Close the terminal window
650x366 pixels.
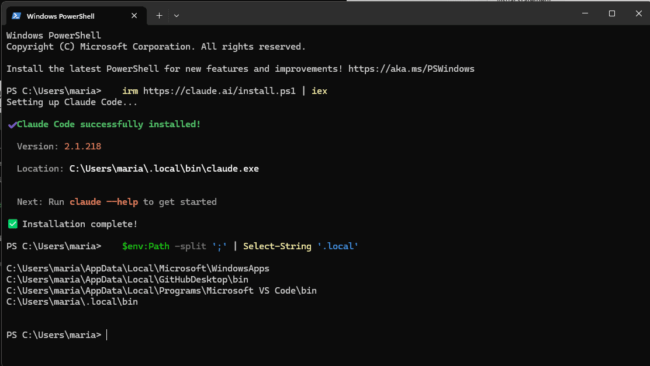point(638,13)
